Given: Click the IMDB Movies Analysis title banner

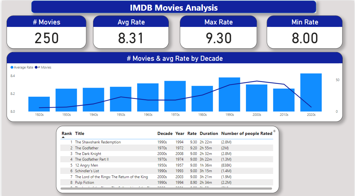Looking at the screenshot, I should 174,7.
